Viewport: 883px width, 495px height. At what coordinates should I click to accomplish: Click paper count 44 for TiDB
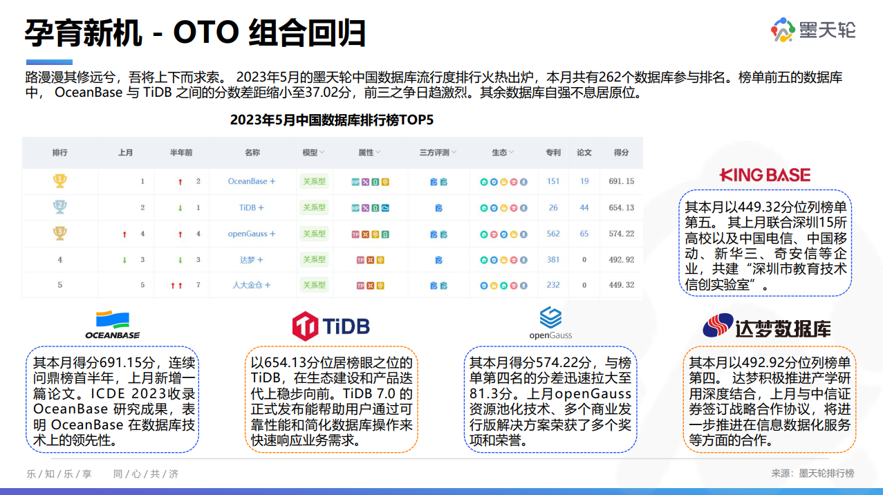point(584,207)
